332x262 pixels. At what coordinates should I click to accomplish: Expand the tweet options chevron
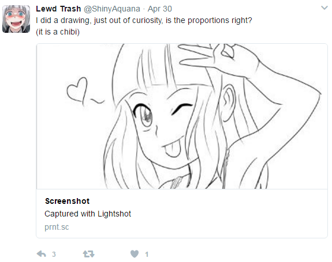324,8
